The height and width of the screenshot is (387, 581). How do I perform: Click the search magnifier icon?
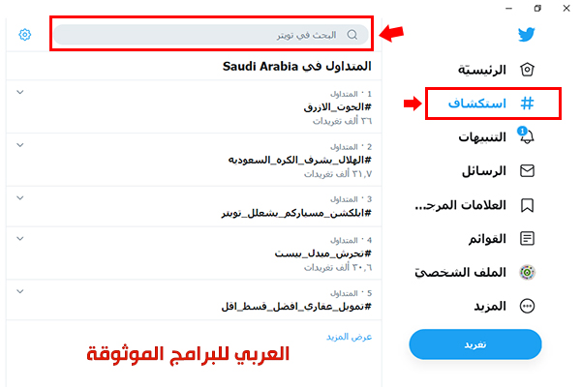[352, 35]
